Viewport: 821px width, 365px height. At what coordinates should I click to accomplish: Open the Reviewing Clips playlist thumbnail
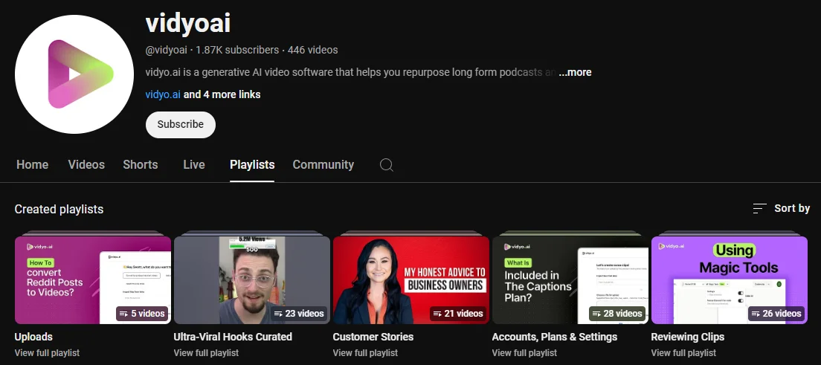[730, 280]
